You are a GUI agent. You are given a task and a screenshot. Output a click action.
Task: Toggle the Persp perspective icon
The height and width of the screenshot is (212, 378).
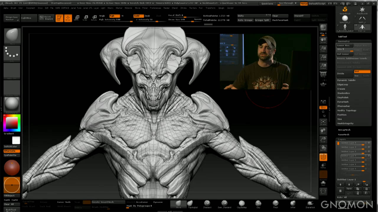pyautogui.click(x=323, y=75)
